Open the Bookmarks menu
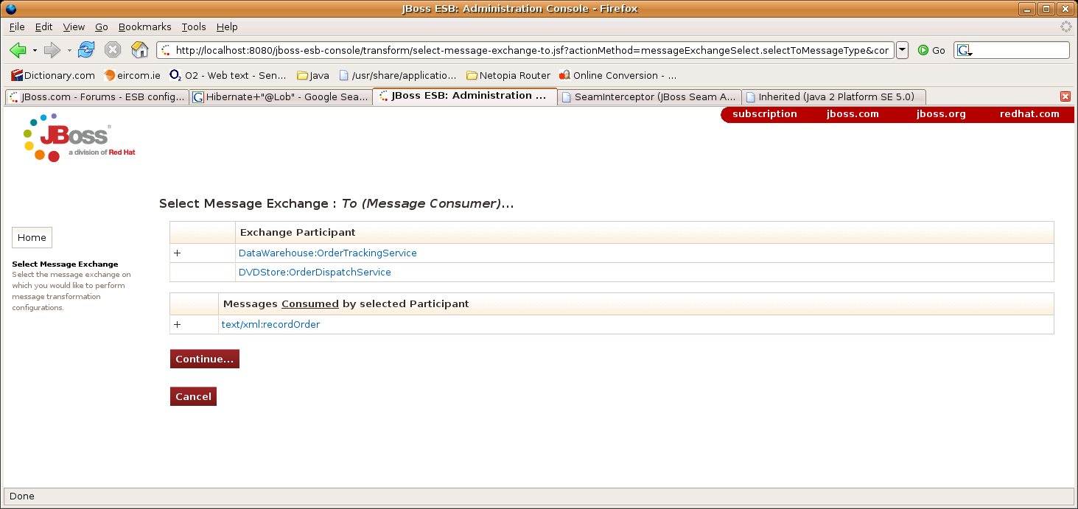This screenshot has width=1078, height=509. [144, 27]
